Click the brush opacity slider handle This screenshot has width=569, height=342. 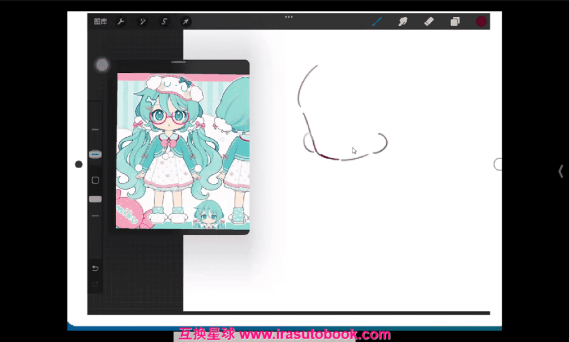pos(96,199)
